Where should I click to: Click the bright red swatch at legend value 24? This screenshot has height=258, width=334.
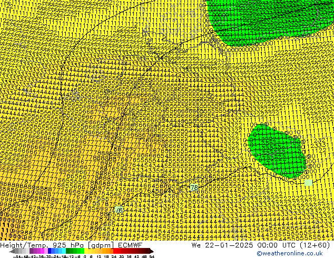[115, 251]
